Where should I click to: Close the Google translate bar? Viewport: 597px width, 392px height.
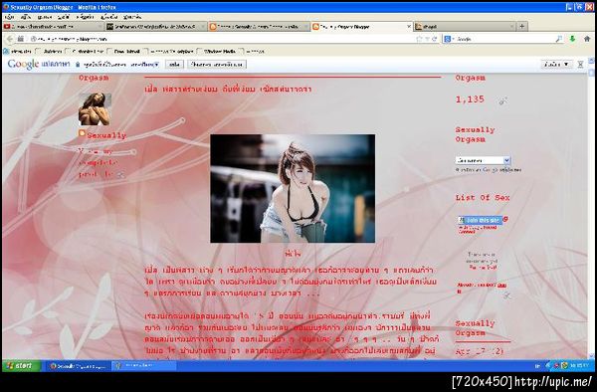pos(580,65)
